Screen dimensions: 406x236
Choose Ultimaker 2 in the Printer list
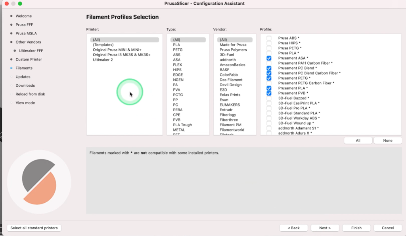(x=103, y=60)
